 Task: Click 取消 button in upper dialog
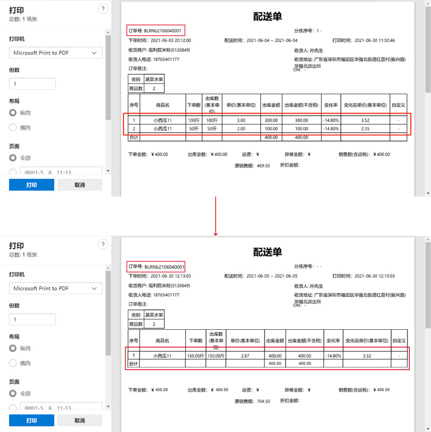[80, 185]
